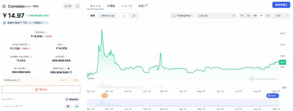Switch to line chart icon

(124, 16)
